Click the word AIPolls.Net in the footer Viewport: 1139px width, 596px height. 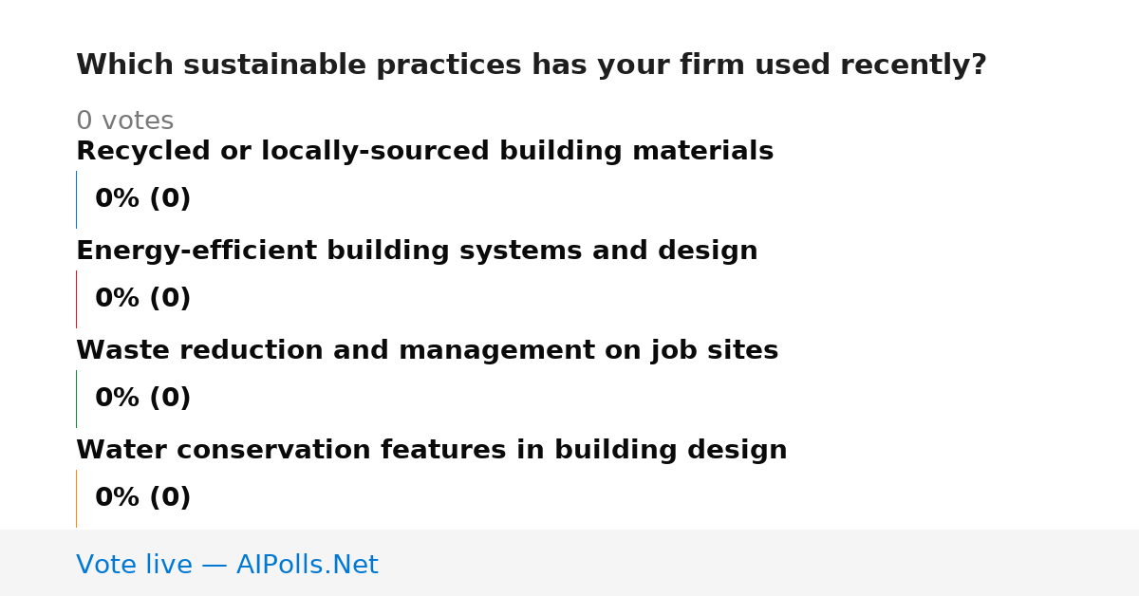pyautogui.click(x=308, y=565)
